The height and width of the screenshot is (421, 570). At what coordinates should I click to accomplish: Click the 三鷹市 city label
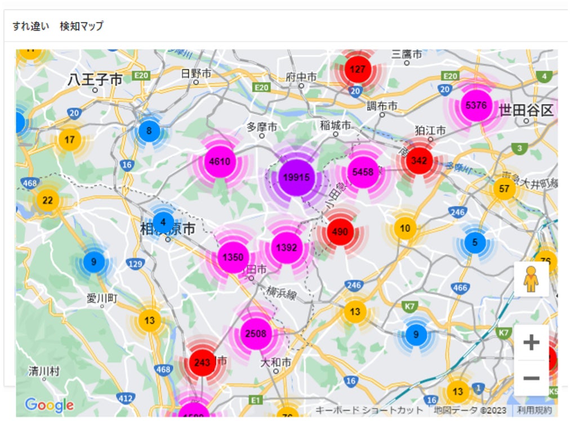[x=407, y=54]
